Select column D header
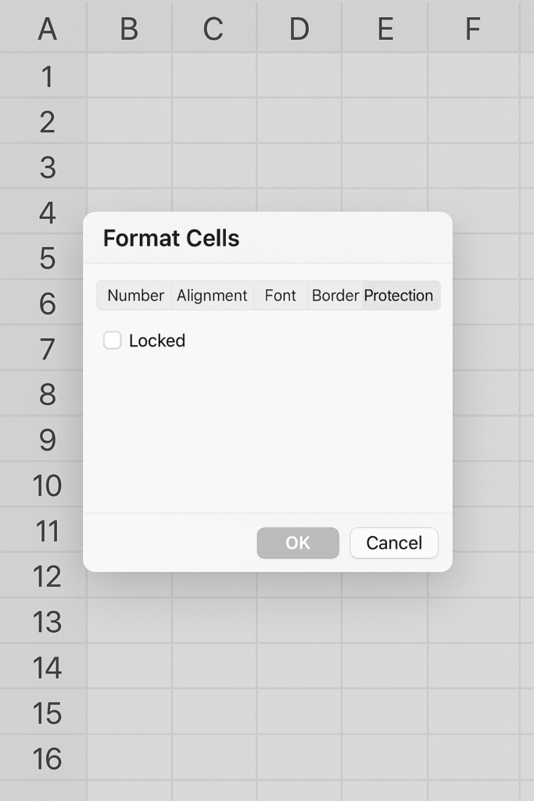 click(299, 29)
